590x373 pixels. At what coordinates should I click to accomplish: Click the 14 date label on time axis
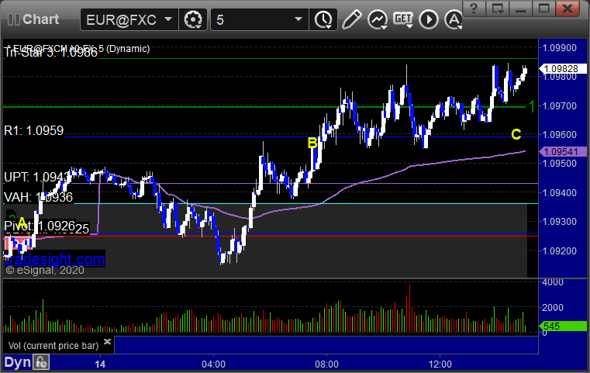click(100, 364)
